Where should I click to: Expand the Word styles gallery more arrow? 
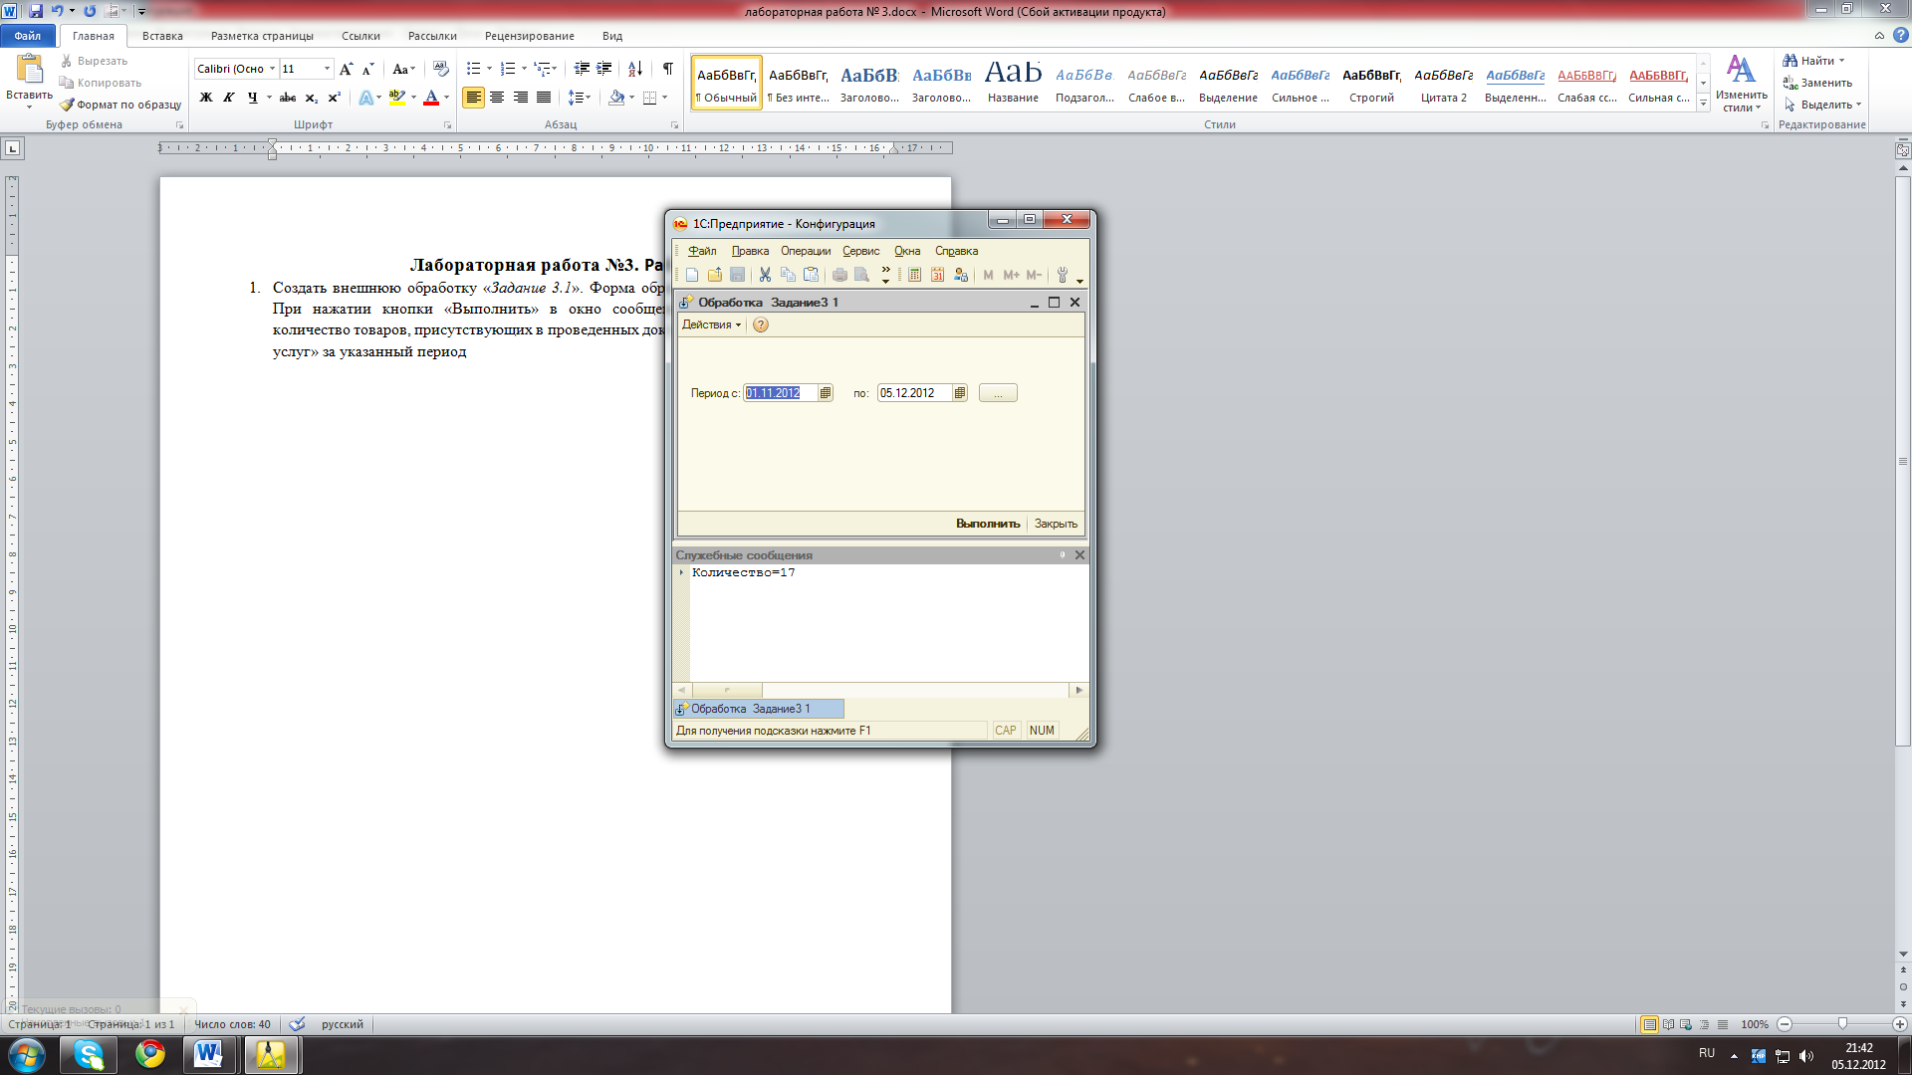[x=1704, y=103]
